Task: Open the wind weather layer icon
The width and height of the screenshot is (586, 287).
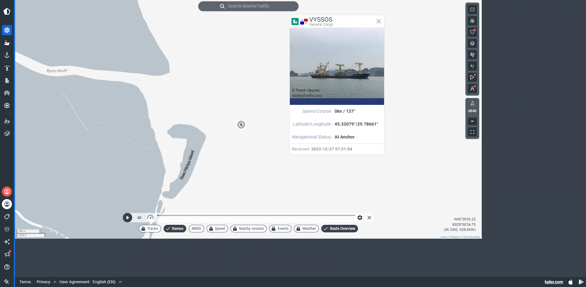Action: 472,55
